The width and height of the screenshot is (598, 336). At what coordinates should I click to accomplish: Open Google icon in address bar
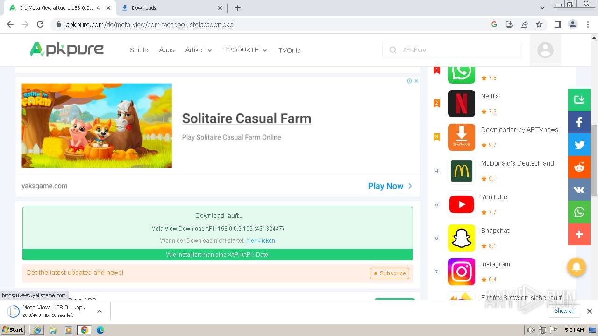click(x=494, y=24)
